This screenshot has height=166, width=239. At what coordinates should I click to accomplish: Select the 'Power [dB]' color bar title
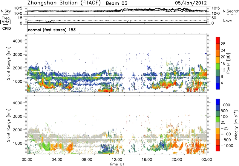(228, 63)
